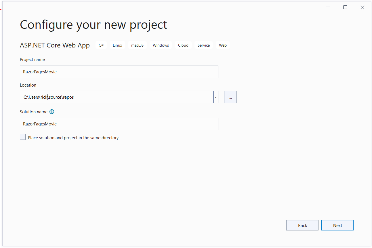Select the C# language tag
The width and height of the screenshot is (372, 248).
point(101,45)
